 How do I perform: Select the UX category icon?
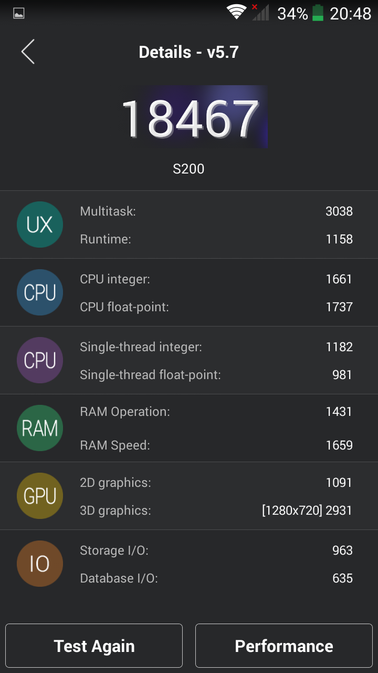[x=40, y=225]
